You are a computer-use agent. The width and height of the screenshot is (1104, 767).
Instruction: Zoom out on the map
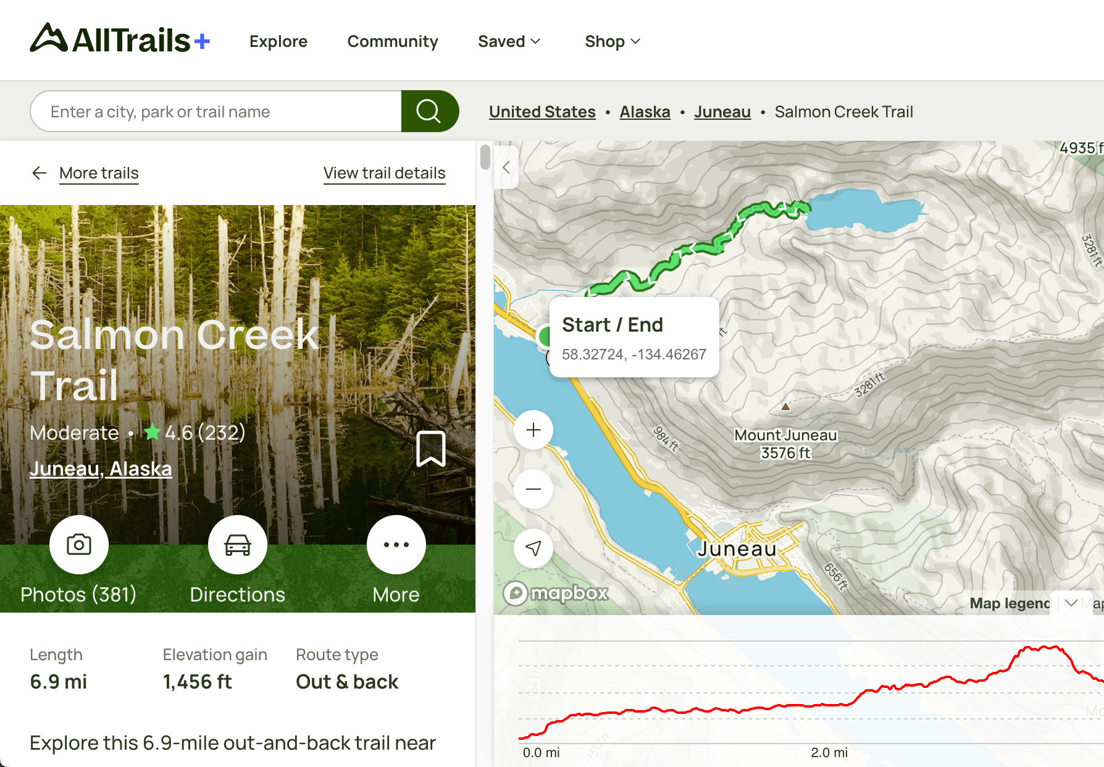pyautogui.click(x=533, y=489)
